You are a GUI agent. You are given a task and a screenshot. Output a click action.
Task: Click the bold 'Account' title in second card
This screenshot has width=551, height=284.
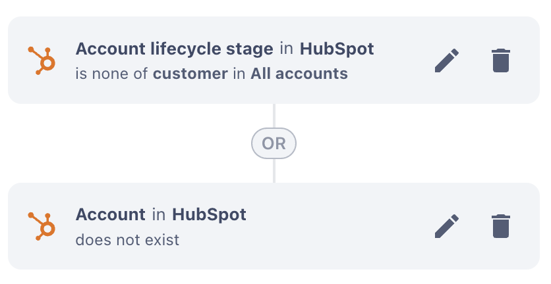click(x=110, y=214)
